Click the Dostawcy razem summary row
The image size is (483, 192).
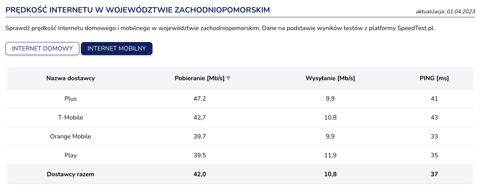coord(71,174)
